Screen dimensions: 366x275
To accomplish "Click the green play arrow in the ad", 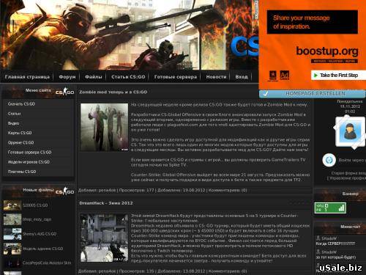I will coord(315,76).
